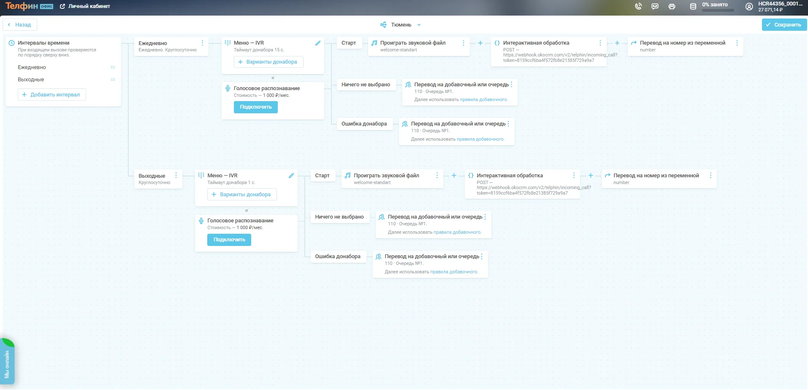Viewport: 808px width, 390px height.
Task: Add step after first Проиграть звуковой файл
Action: [480, 43]
